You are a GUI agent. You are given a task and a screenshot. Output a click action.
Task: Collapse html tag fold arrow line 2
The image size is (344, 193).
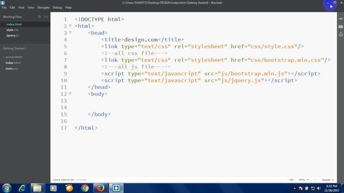pos(70,26)
